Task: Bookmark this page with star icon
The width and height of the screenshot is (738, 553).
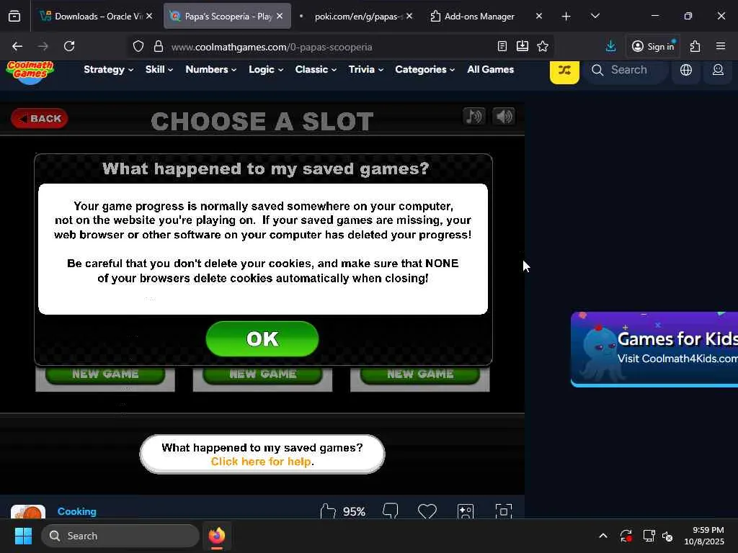Action: click(543, 46)
